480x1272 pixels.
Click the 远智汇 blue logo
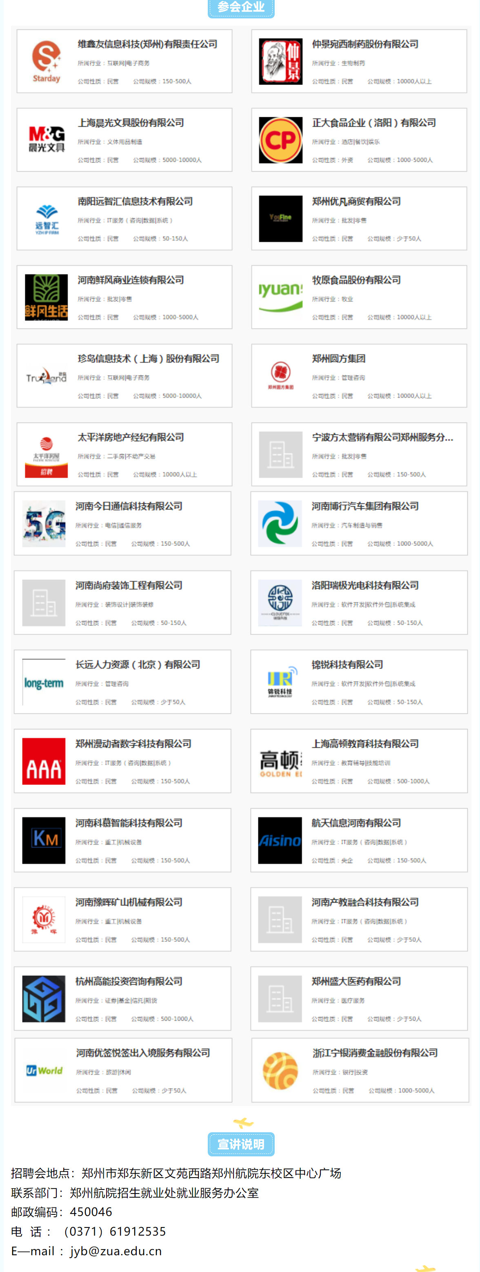point(47,219)
